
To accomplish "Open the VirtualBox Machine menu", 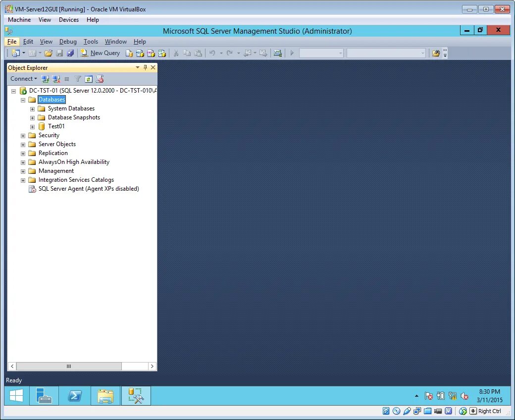I will (19, 20).
